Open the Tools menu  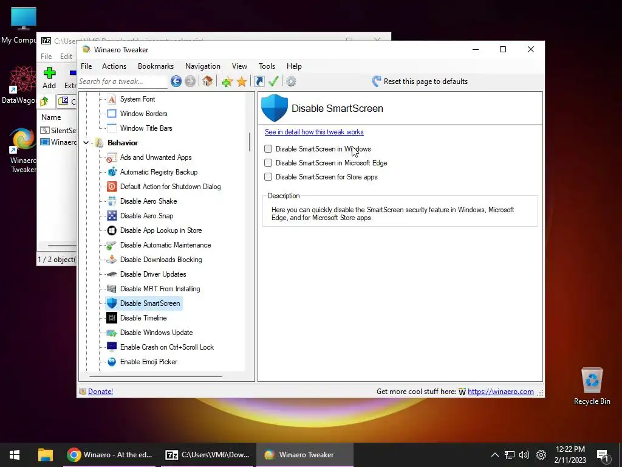tap(267, 66)
